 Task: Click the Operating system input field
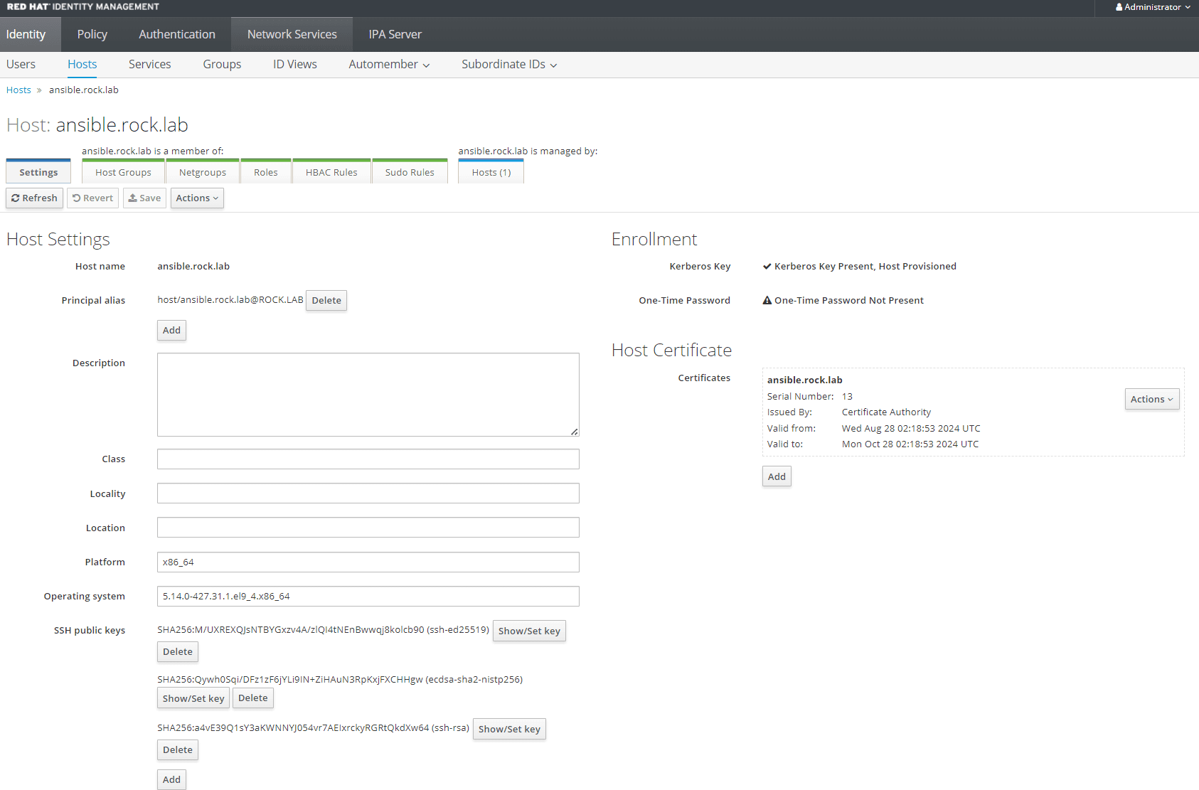click(368, 596)
